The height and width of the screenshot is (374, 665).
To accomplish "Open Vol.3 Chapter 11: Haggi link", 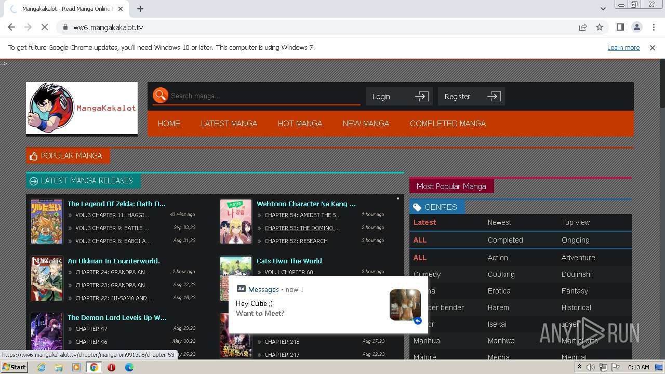I will pyautogui.click(x=112, y=215).
